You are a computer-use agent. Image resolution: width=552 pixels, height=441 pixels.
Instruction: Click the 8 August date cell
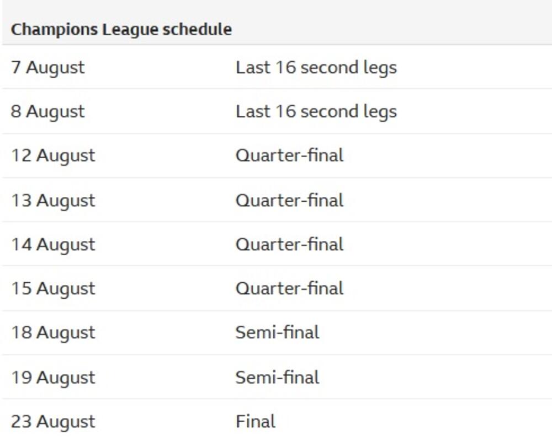pyautogui.click(x=48, y=111)
